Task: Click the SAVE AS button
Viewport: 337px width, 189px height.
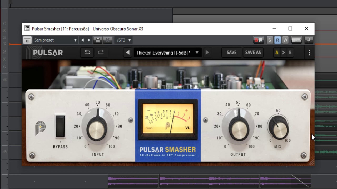Action: tap(253, 52)
